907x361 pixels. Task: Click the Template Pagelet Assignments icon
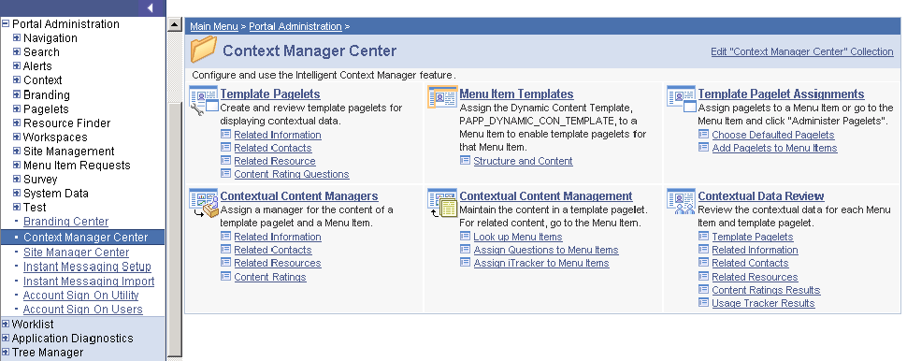(682, 99)
